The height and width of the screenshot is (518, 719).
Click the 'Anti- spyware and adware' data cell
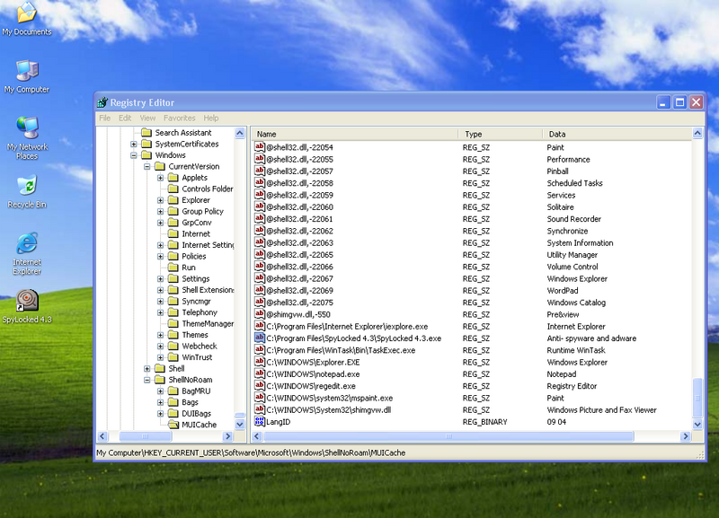click(x=591, y=338)
